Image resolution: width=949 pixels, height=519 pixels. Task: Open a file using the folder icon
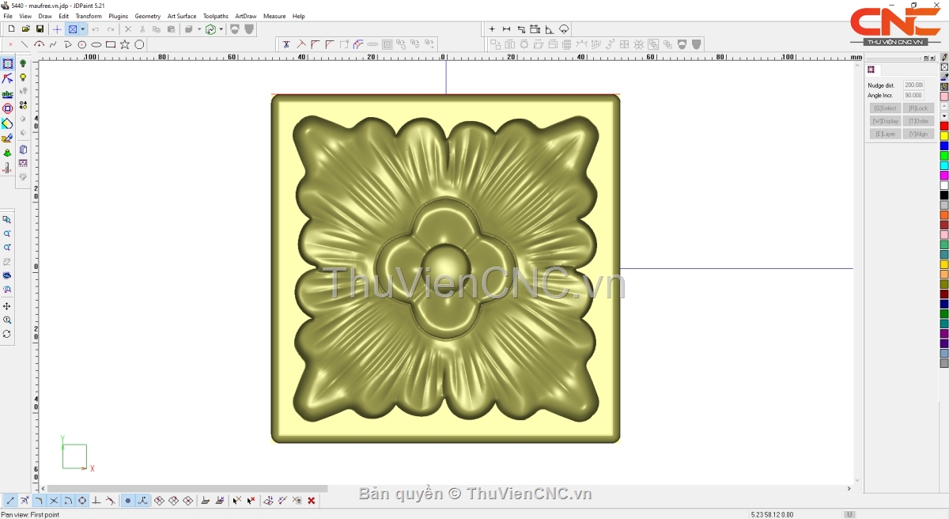(x=25, y=29)
